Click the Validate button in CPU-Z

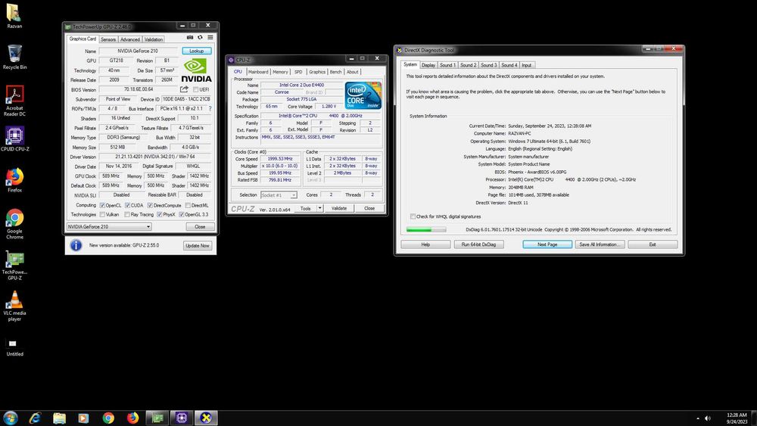click(339, 208)
